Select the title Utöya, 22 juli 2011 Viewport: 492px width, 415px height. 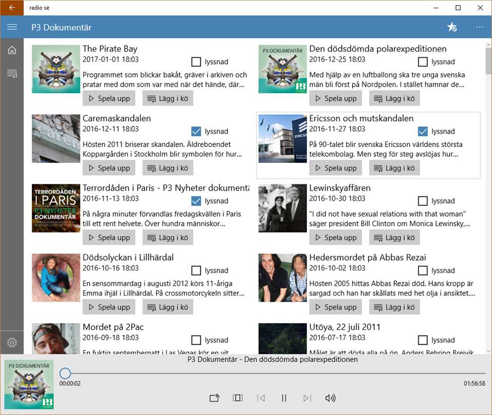pyautogui.click(x=344, y=327)
